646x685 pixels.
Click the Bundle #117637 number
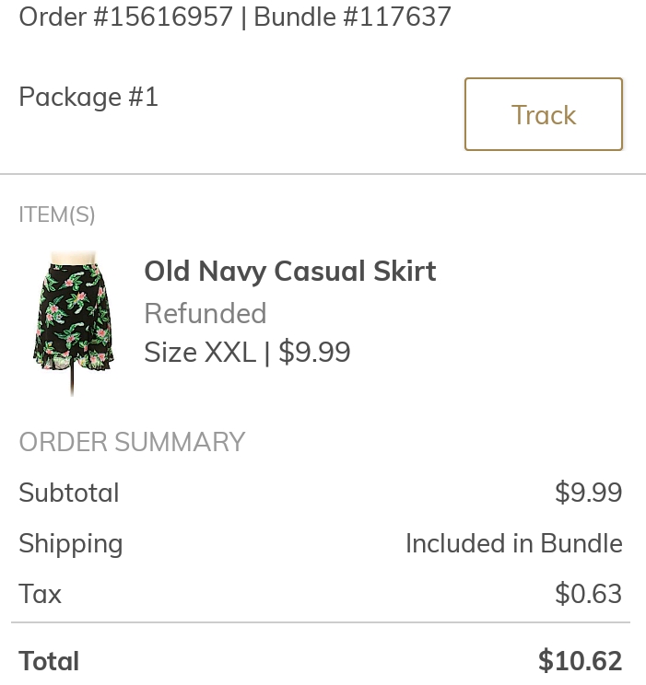click(x=353, y=17)
